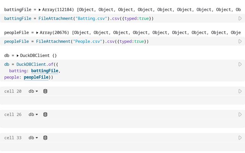Open db dropdown in cell 33
Image resolution: width=245 pixels, height=153 pixels.
point(33,138)
